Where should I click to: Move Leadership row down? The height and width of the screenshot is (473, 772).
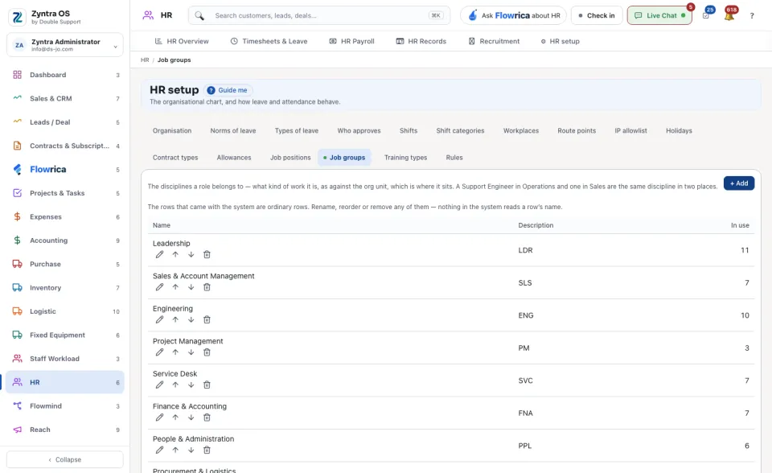191,255
